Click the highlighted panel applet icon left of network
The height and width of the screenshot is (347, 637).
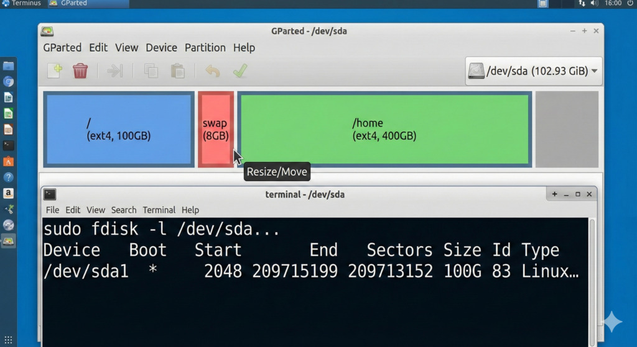542,4
